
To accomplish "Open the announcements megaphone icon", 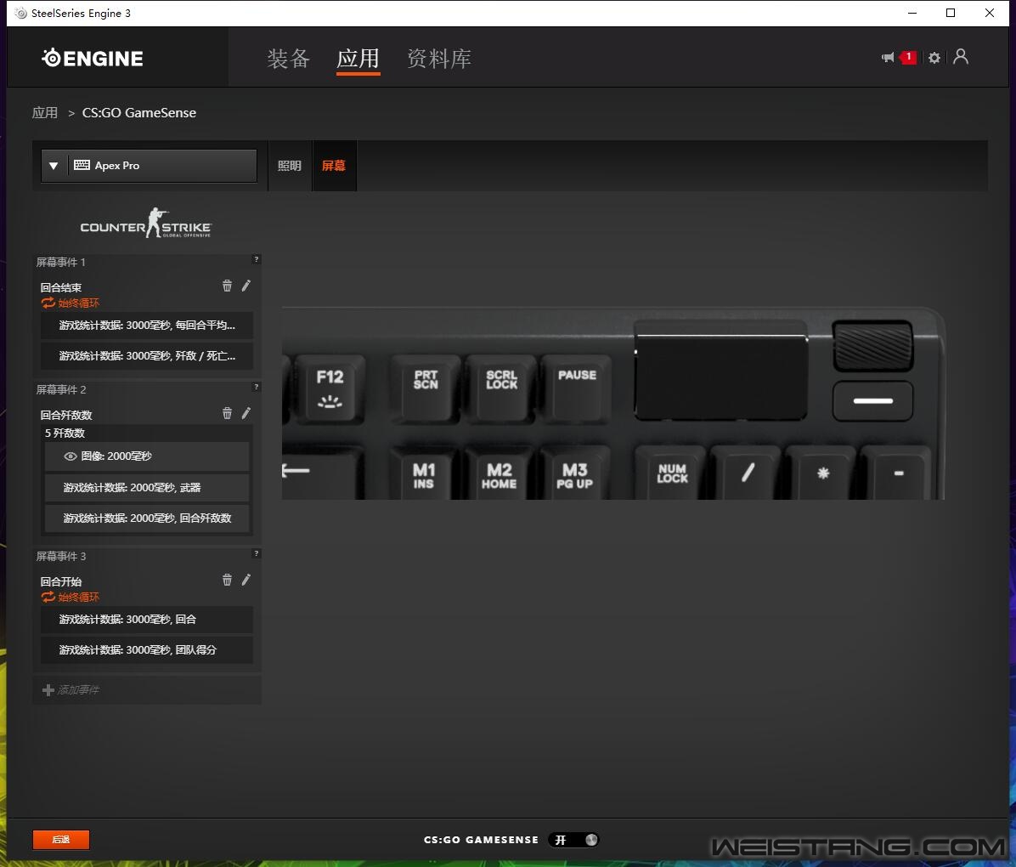I will pyautogui.click(x=888, y=58).
